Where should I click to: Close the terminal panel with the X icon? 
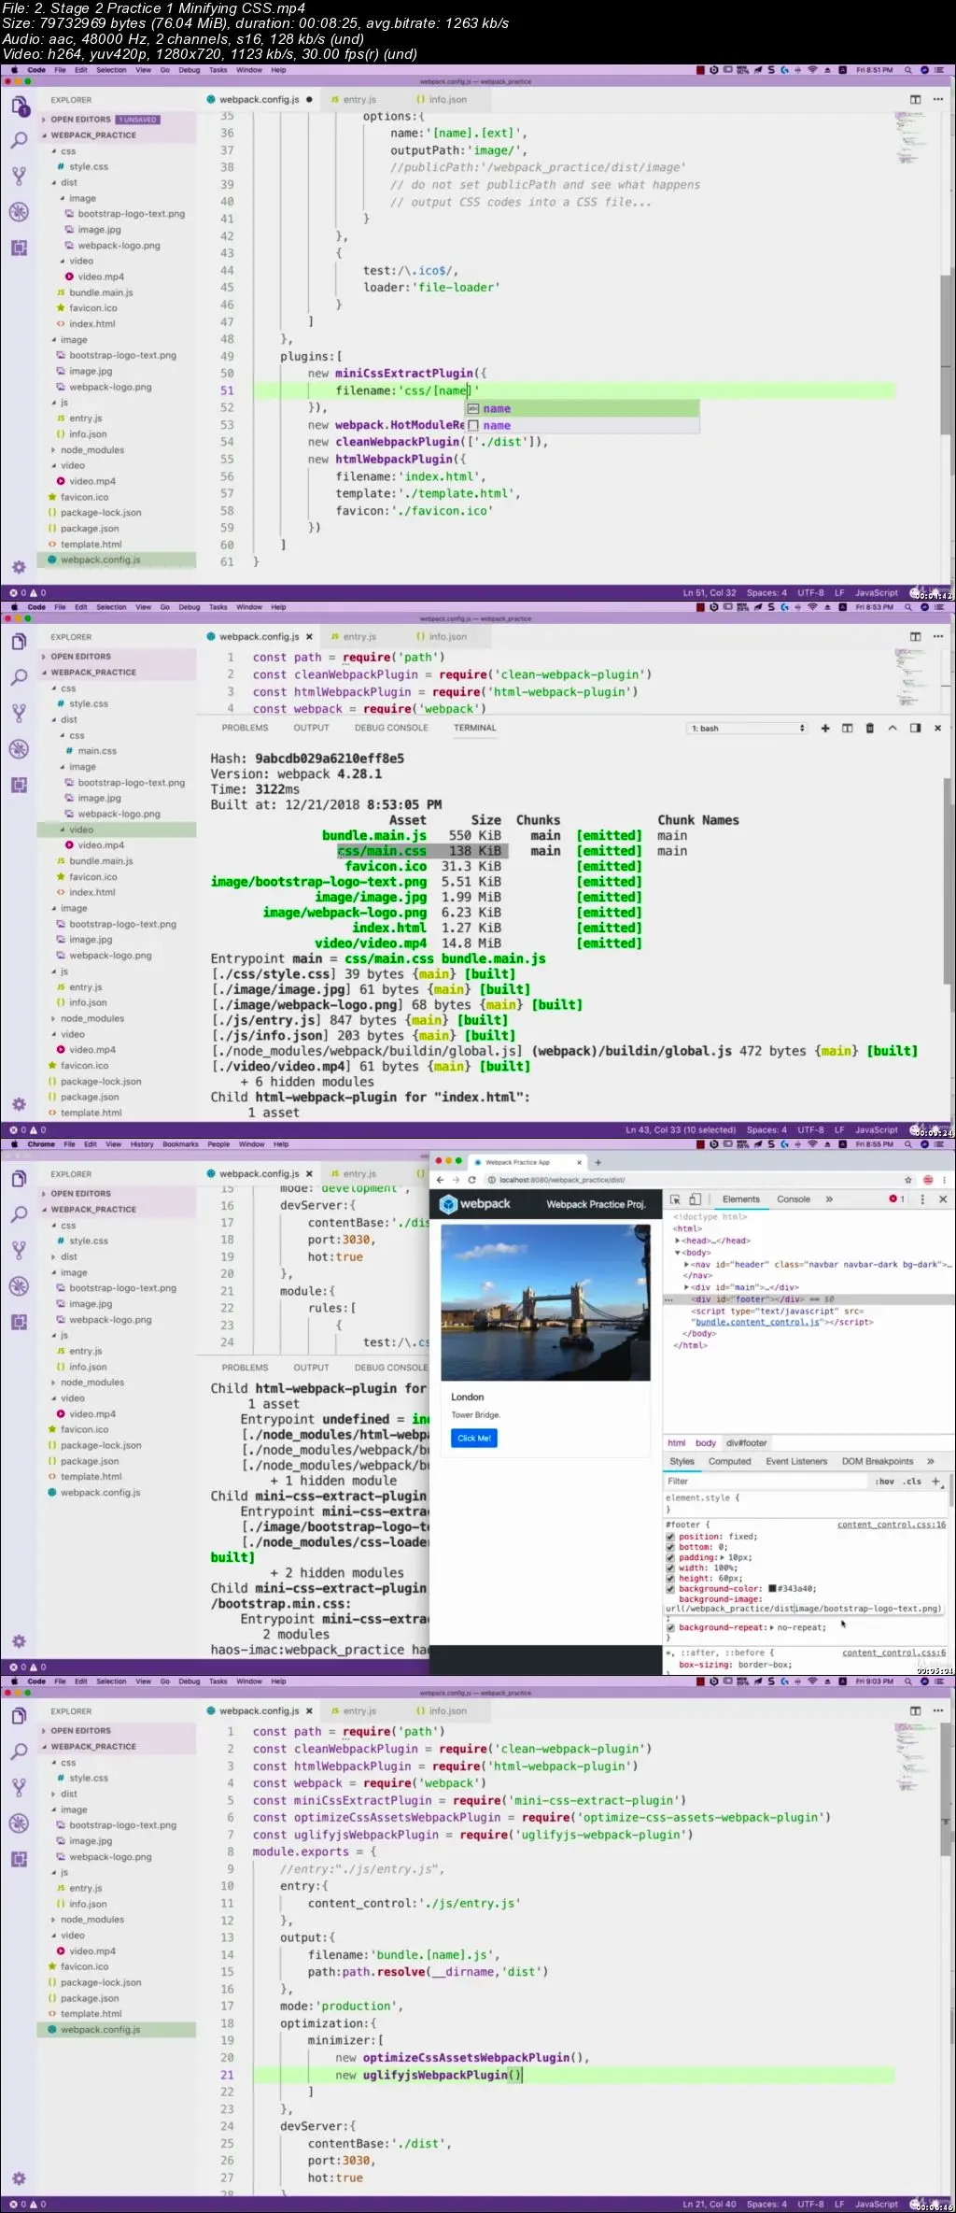click(x=937, y=728)
